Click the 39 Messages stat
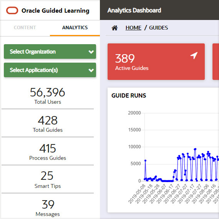The height and width of the screenshot is (219, 219). [48, 208]
